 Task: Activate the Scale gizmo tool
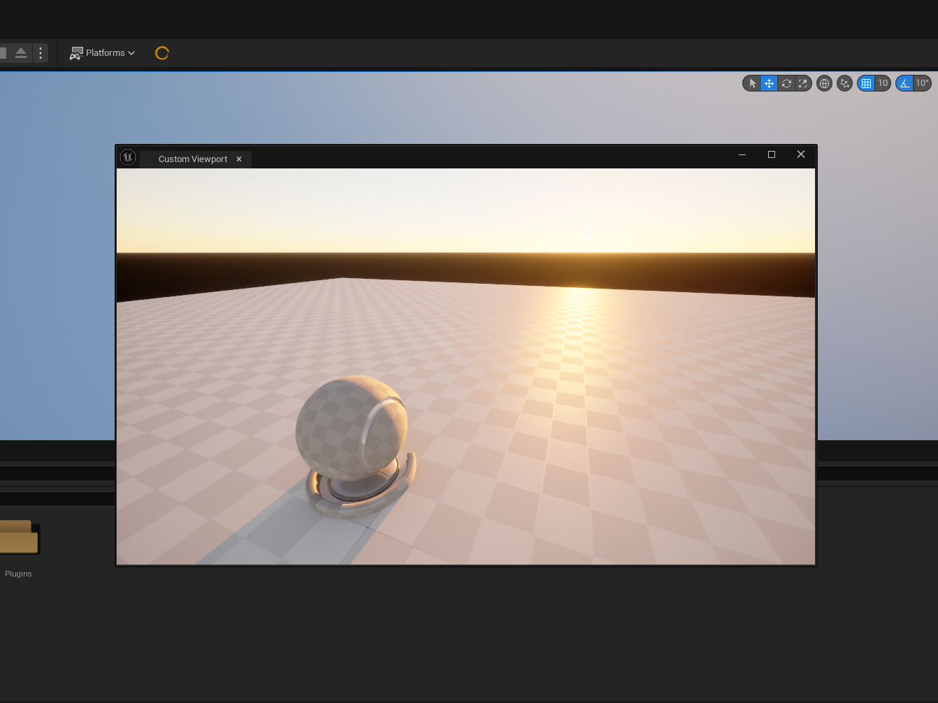tap(802, 83)
